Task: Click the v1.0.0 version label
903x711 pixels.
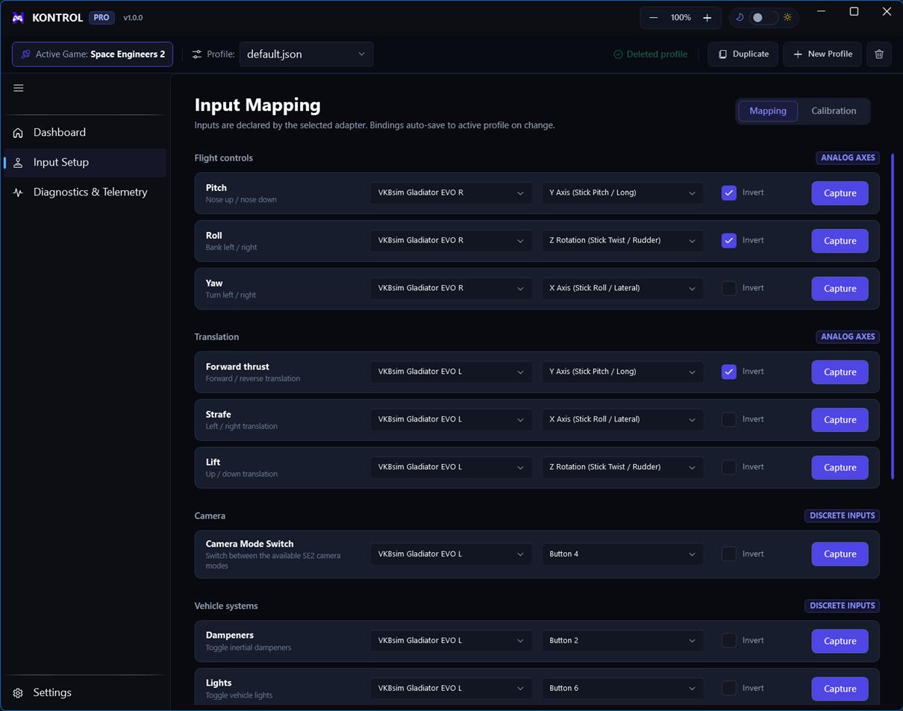Action: coord(133,18)
